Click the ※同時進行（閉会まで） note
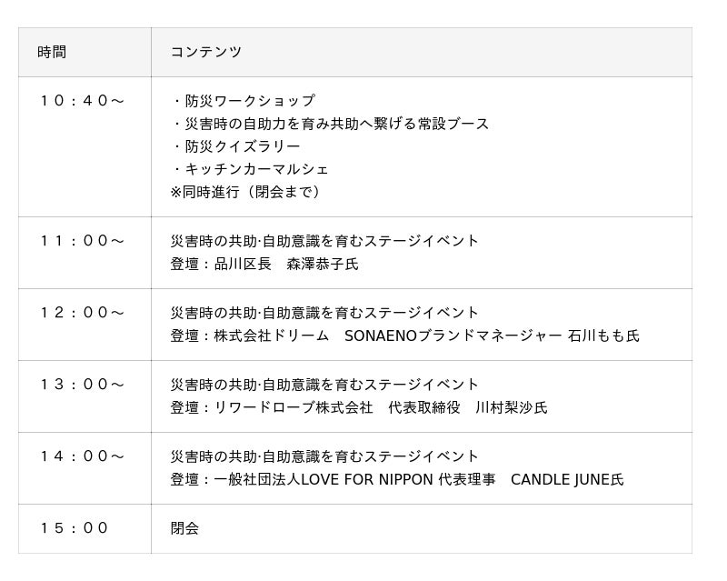The height and width of the screenshot is (581, 727). [245, 192]
